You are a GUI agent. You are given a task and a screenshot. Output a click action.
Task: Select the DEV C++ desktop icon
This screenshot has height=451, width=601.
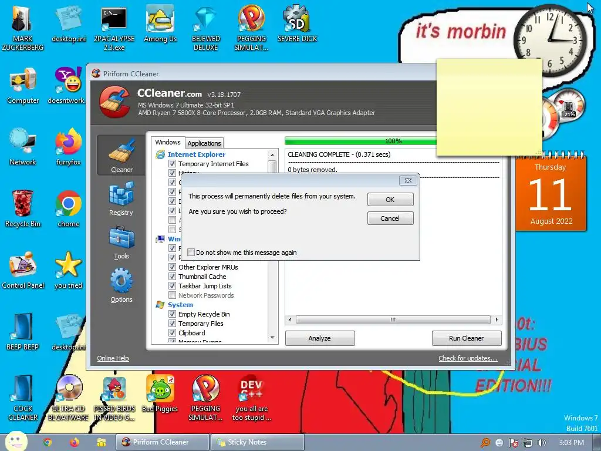(x=251, y=398)
